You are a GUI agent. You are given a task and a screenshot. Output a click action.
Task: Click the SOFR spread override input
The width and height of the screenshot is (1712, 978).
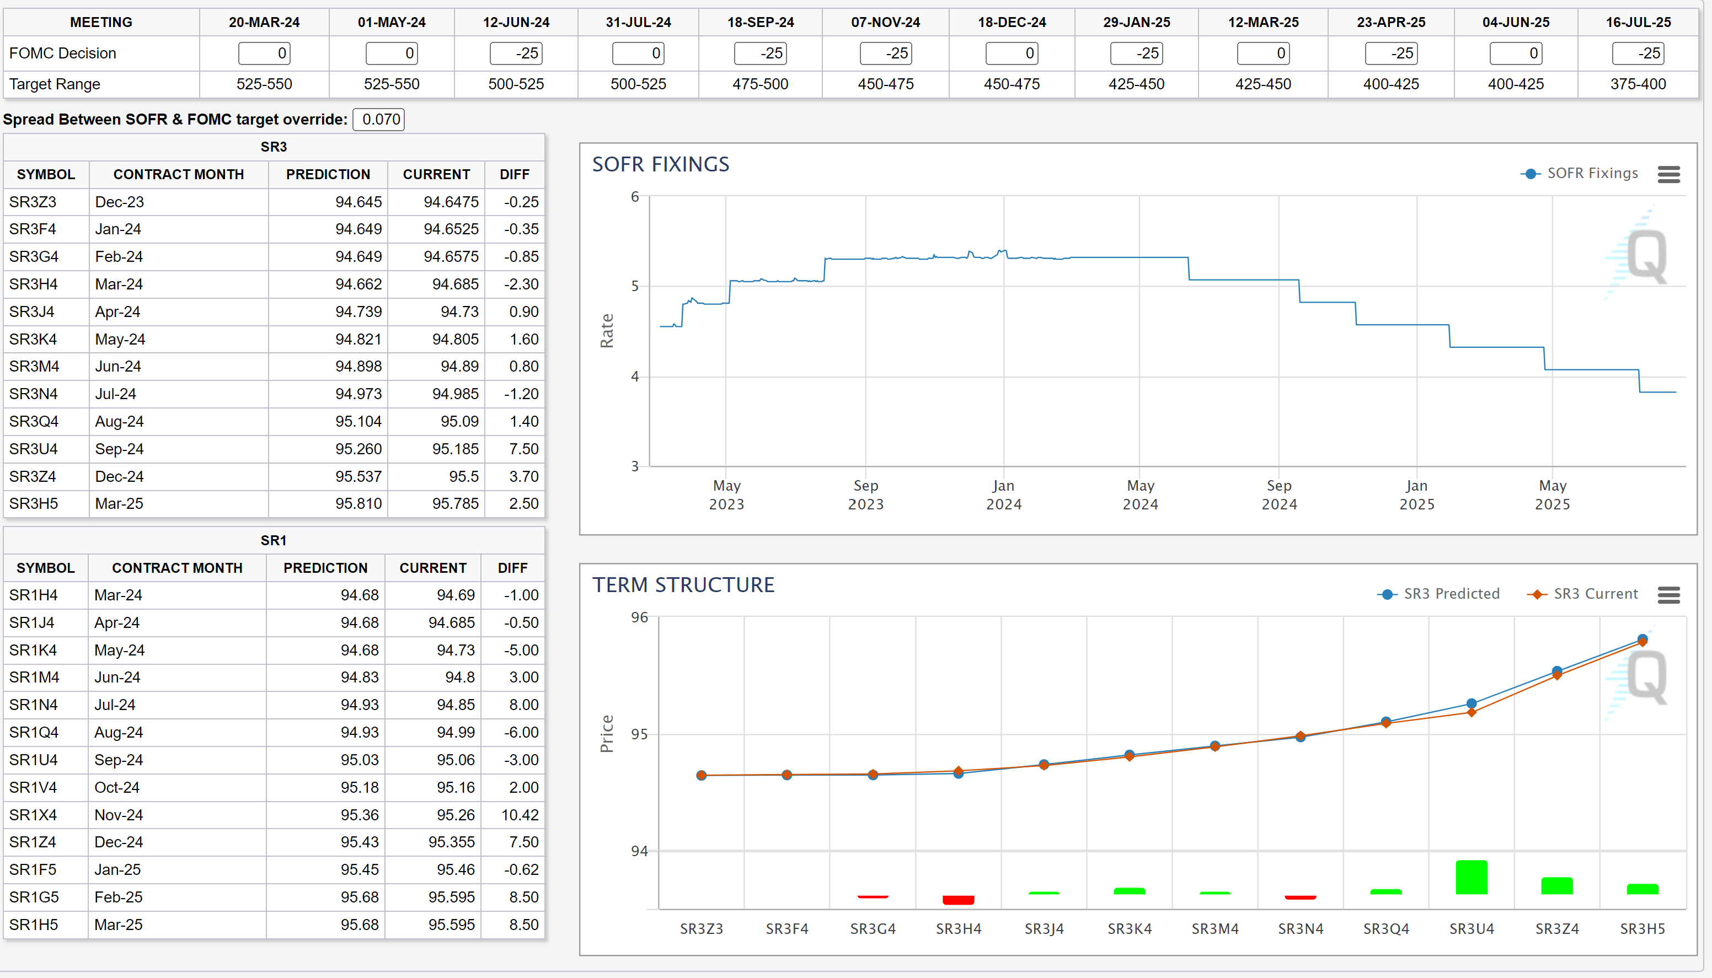click(379, 120)
